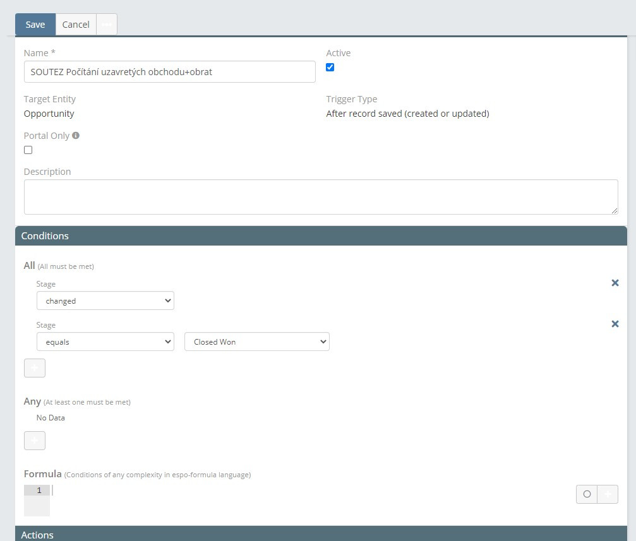The height and width of the screenshot is (541, 636).
Task: Click the Portal Only info icon
Action: click(76, 135)
